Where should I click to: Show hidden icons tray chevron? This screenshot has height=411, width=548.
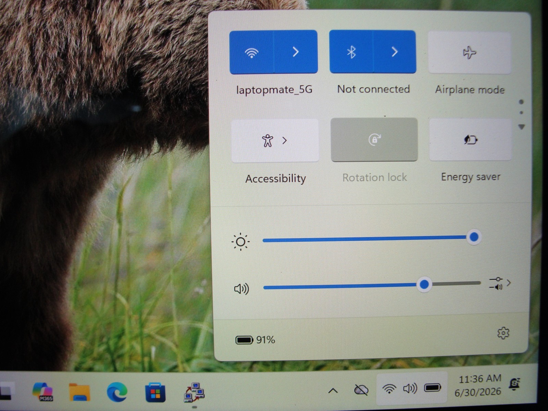(x=333, y=390)
